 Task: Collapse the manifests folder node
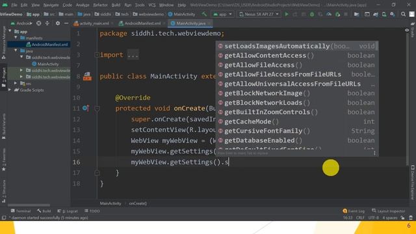click(16, 38)
